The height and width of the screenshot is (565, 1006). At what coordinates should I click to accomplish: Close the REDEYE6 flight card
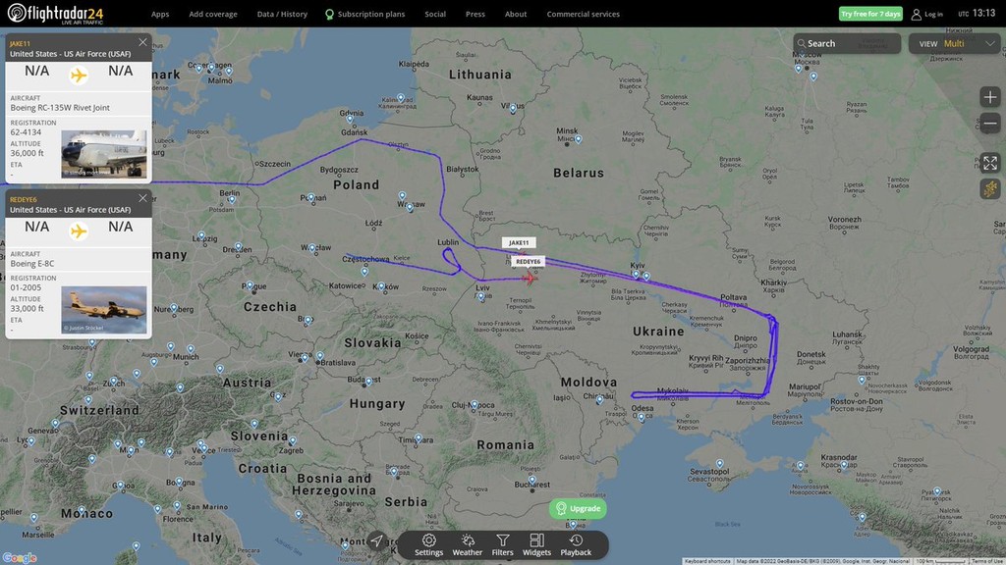pos(142,198)
